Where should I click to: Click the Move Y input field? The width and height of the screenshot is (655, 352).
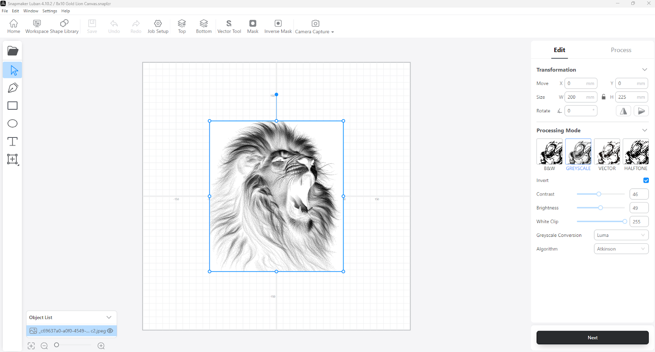(x=632, y=84)
